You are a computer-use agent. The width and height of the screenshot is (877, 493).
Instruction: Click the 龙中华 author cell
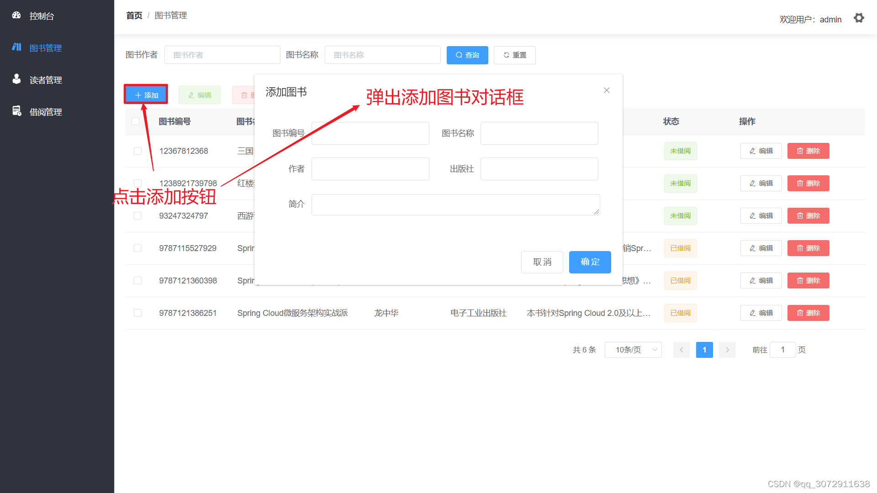coord(386,313)
